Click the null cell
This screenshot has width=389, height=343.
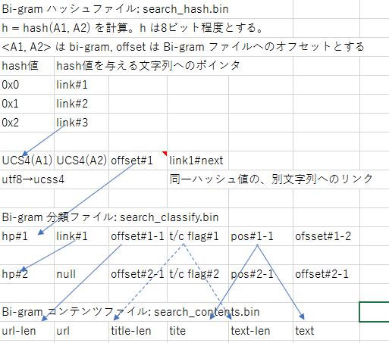tap(81, 274)
